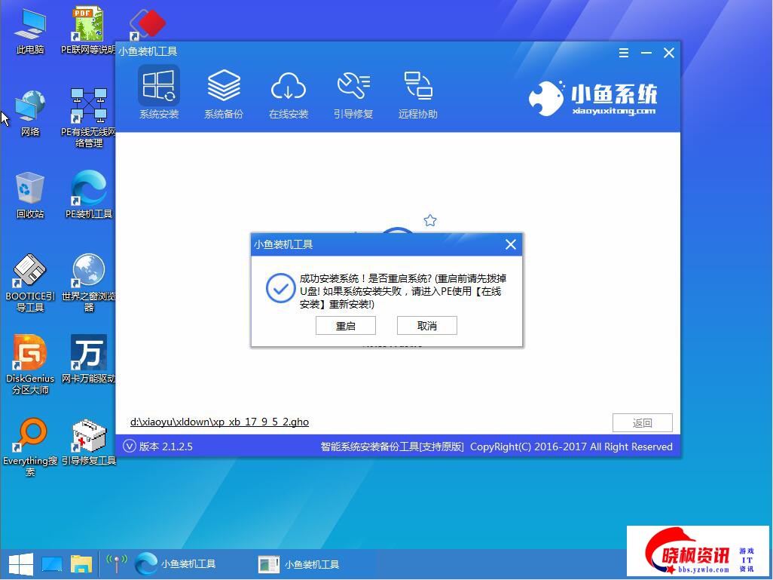Launch BOOTICE 引导工具
This screenshot has height=580, width=773.
pos(29,272)
